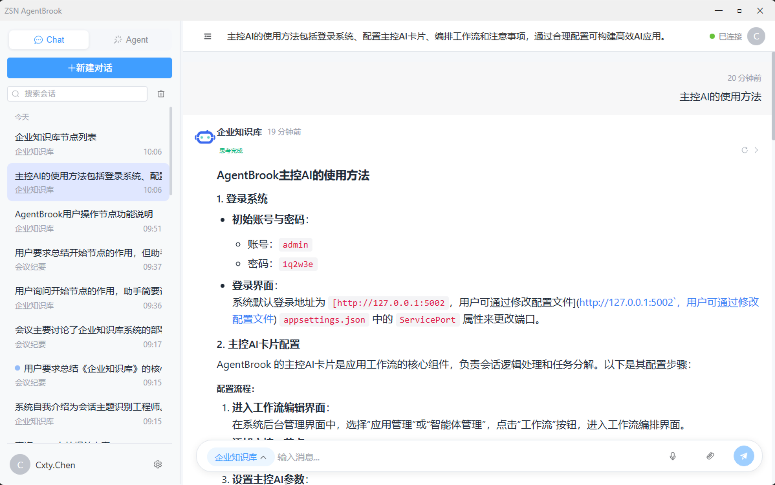Click the 已连接 connection status indicator
Viewport: 775px width, 485px height.
click(x=726, y=37)
